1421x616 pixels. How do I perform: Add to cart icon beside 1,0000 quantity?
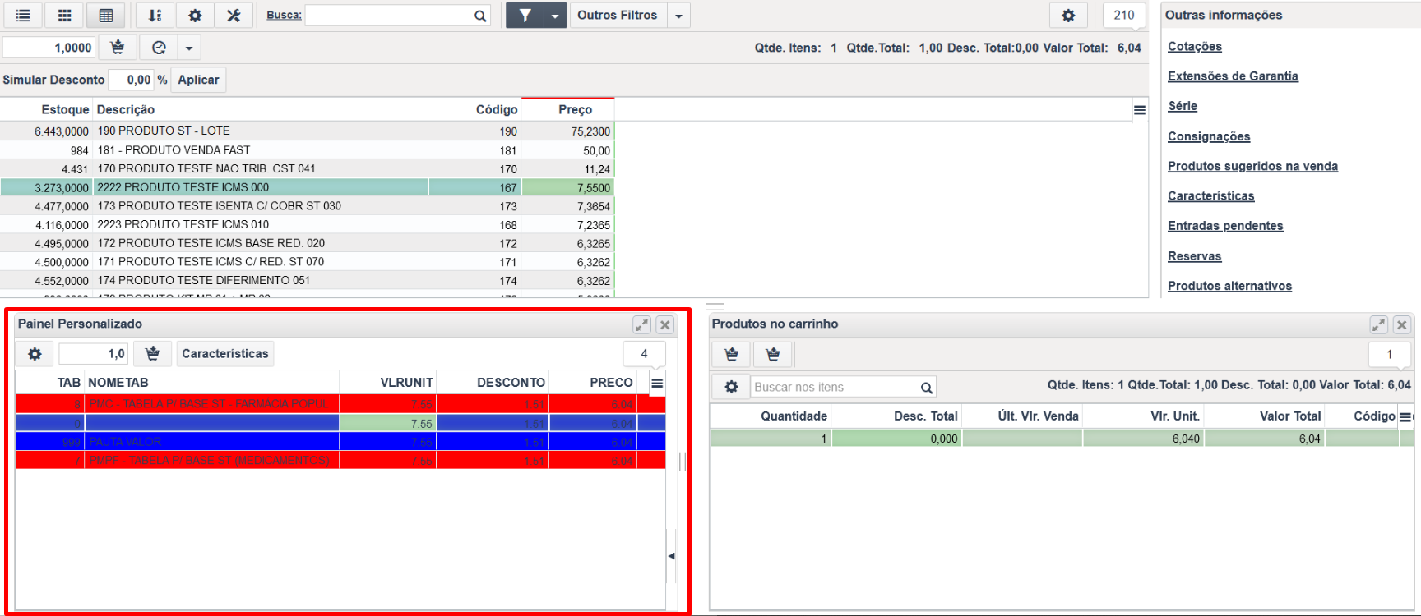tap(118, 48)
